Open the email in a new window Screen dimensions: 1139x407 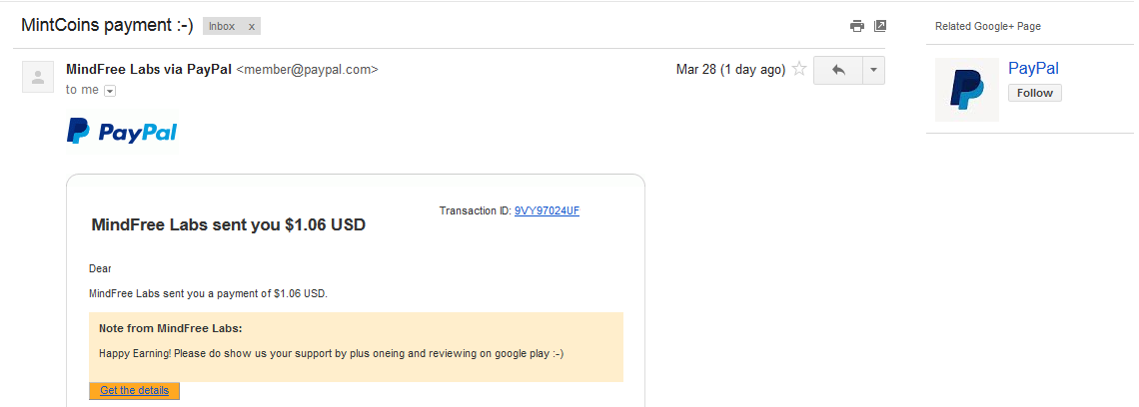coord(880,26)
